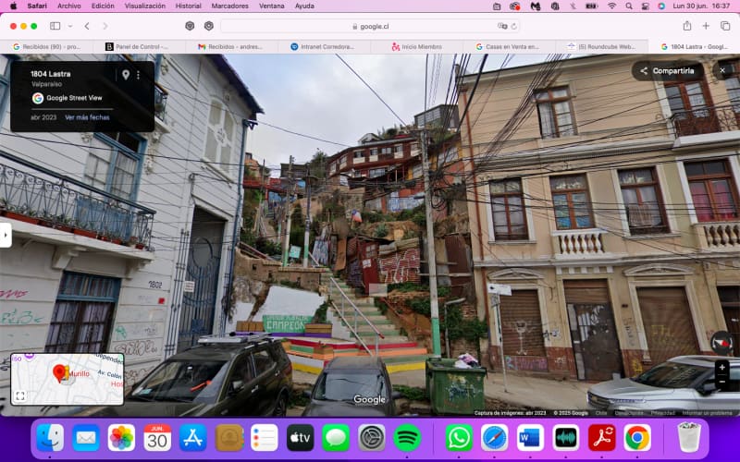Open Reminders from the Dock
This screenshot has width=740, height=462.
pos(265,437)
